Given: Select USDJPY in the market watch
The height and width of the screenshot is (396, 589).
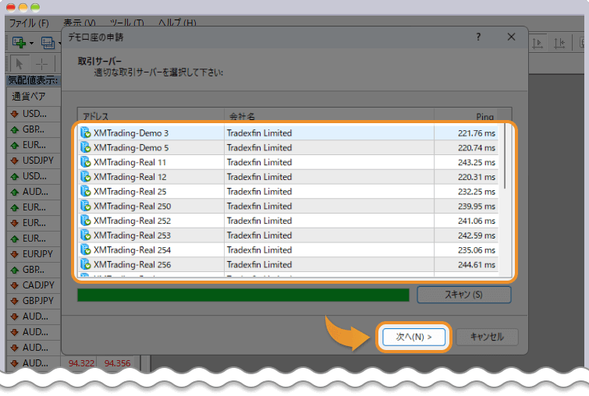Looking at the screenshot, I should coord(38,161).
